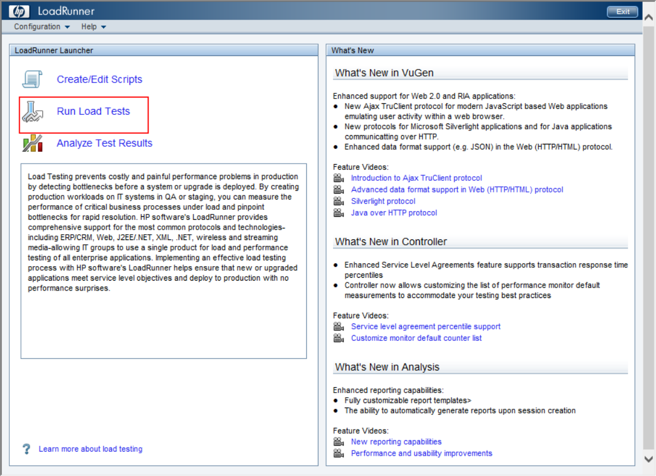Click 'Enhanced reporting capabilities:' text
Image resolution: width=656 pixels, height=476 pixels.
click(388, 390)
